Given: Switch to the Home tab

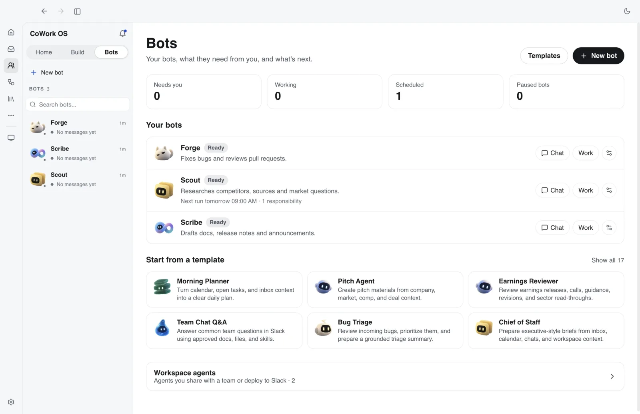Looking at the screenshot, I should pyautogui.click(x=44, y=52).
